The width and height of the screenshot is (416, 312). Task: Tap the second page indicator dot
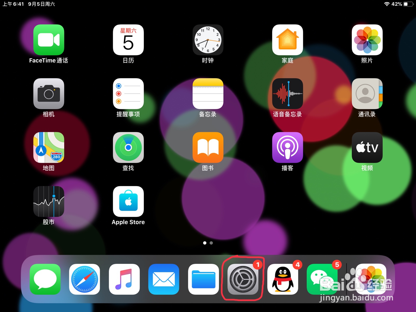(x=211, y=243)
